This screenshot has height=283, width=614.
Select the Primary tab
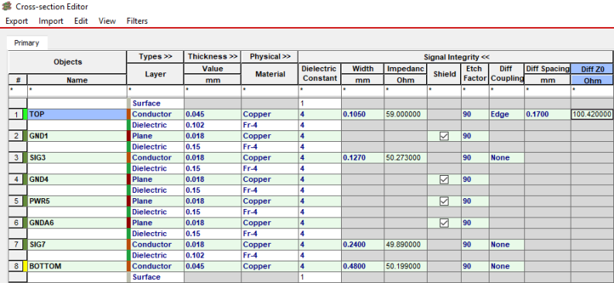click(26, 43)
